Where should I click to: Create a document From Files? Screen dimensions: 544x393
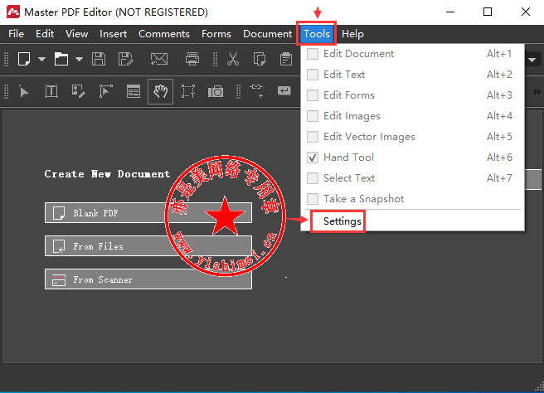(148, 246)
